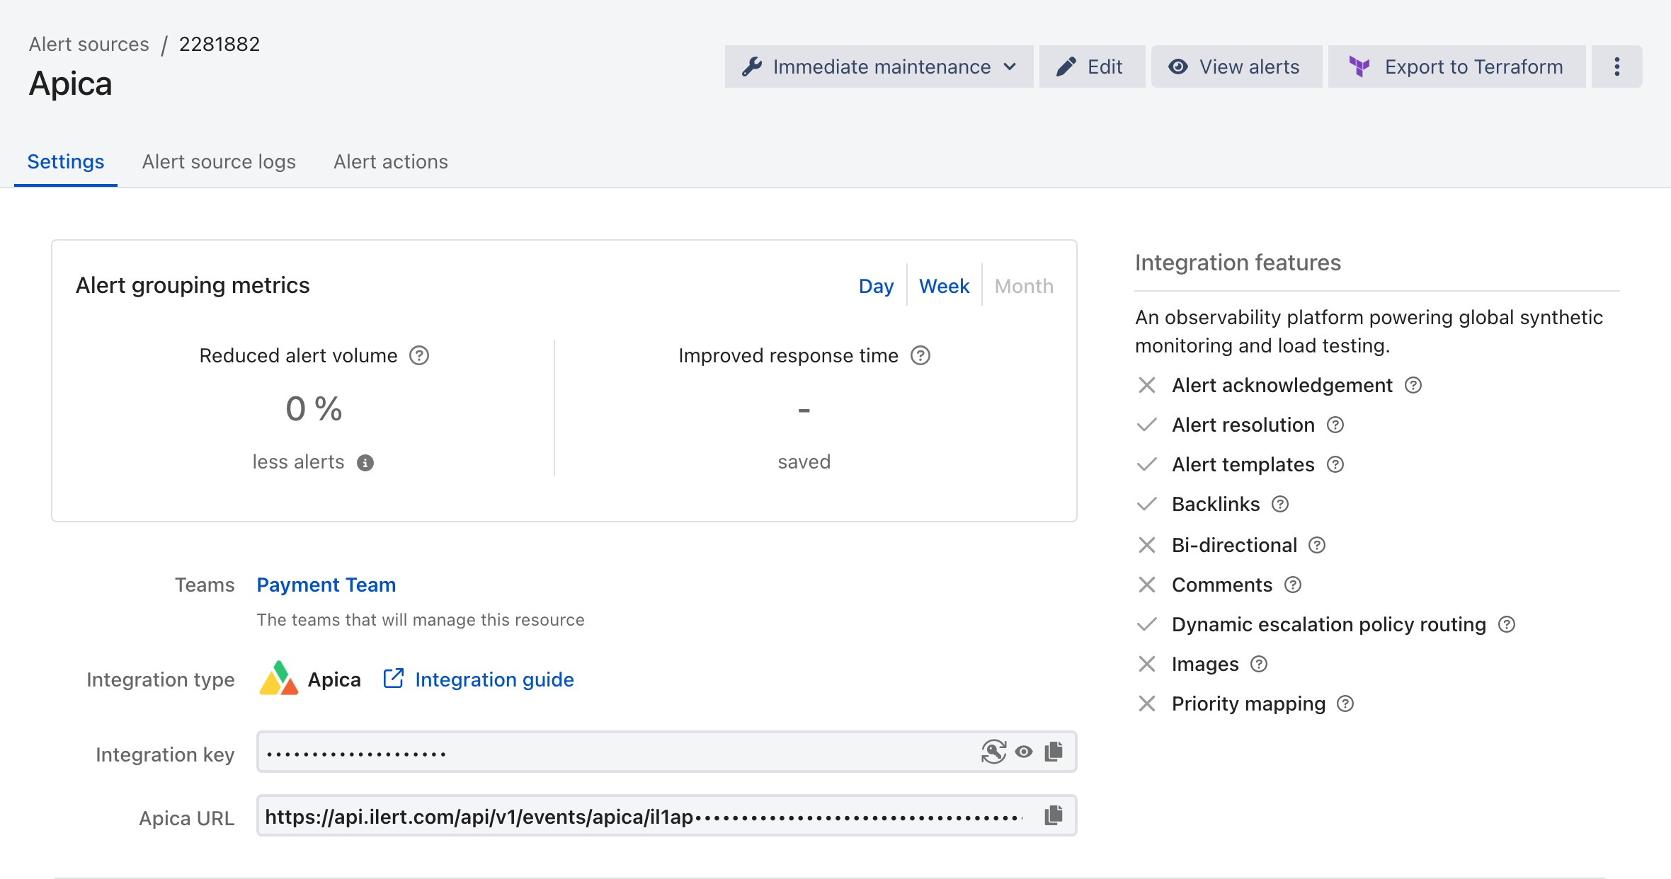The height and width of the screenshot is (879, 1671).
Task: Click the 'Priority mapping' feature text
Action: point(1248,703)
